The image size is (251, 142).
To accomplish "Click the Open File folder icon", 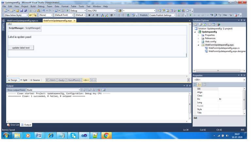I will click(x=17, y=10).
